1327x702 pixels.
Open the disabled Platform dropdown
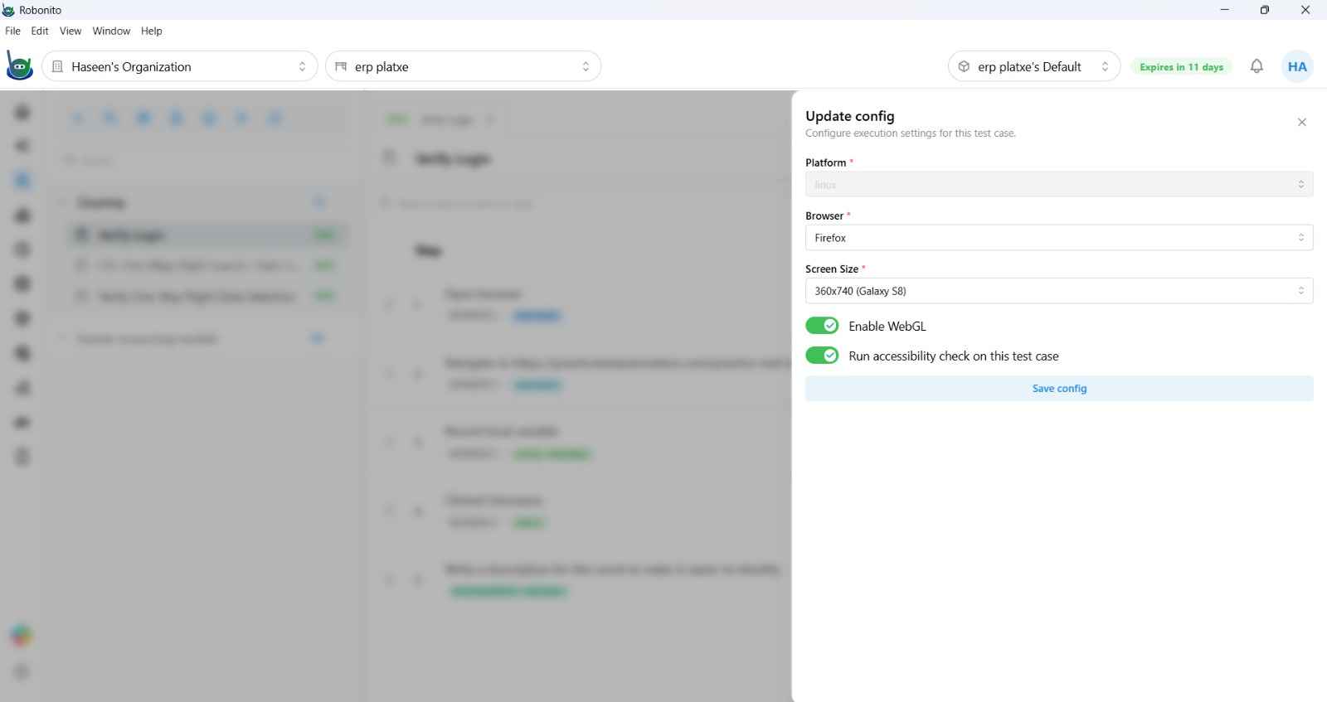coord(1059,184)
